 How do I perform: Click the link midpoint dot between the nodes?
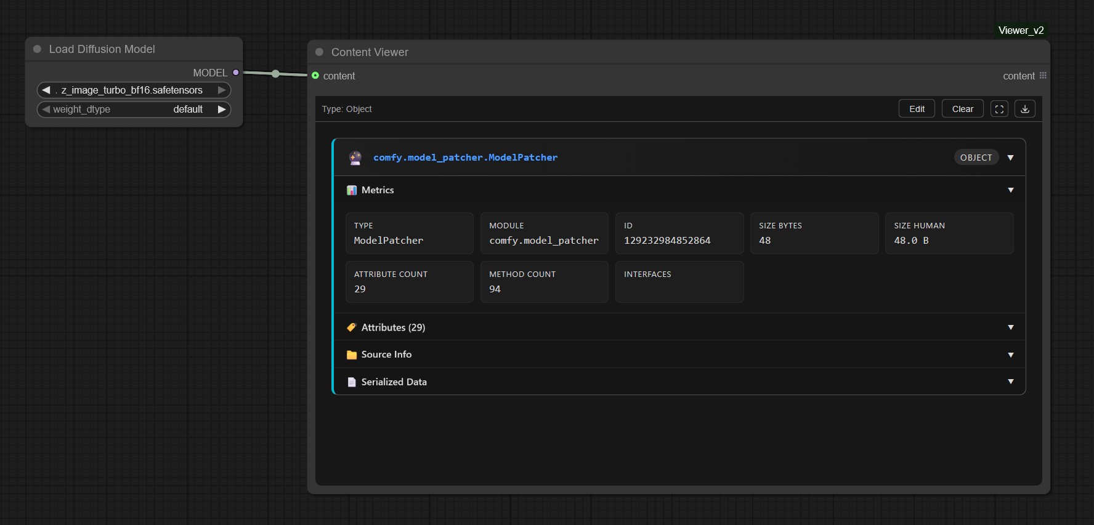(x=275, y=74)
